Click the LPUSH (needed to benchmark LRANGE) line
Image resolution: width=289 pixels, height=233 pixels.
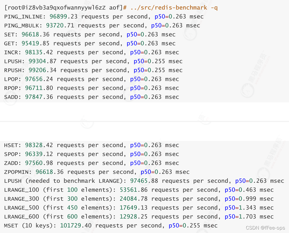click(144, 181)
